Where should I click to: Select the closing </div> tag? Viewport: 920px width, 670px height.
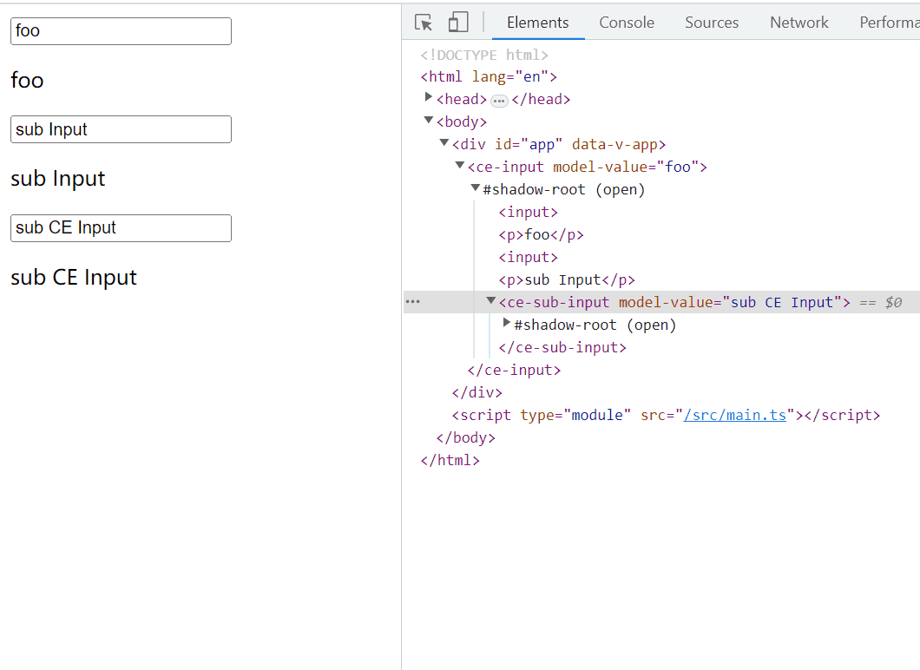point(477,392)
